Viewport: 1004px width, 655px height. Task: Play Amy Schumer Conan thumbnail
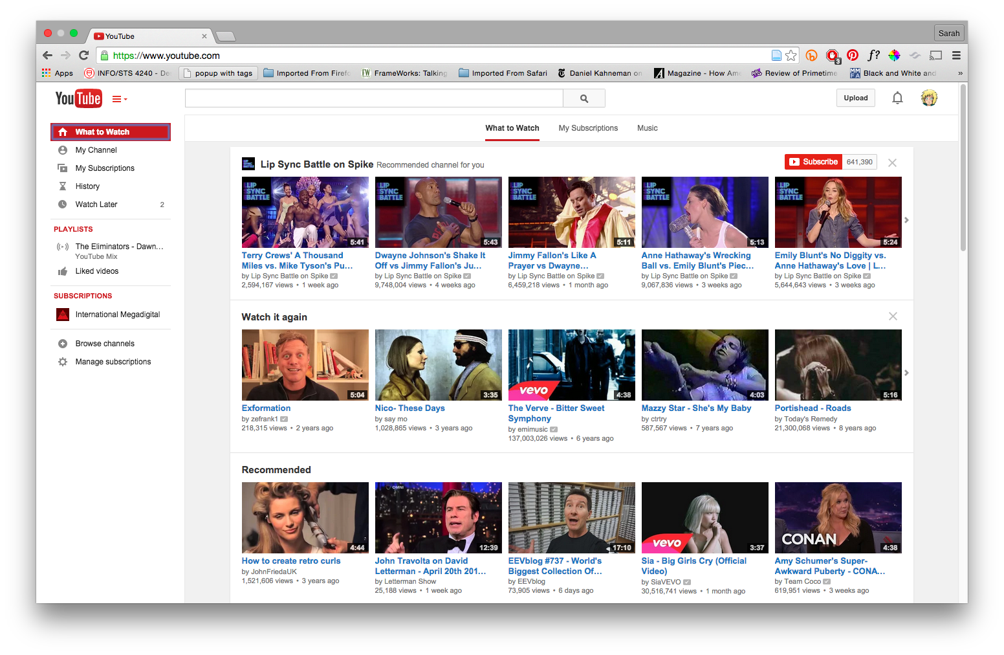(x=838, y=518)
